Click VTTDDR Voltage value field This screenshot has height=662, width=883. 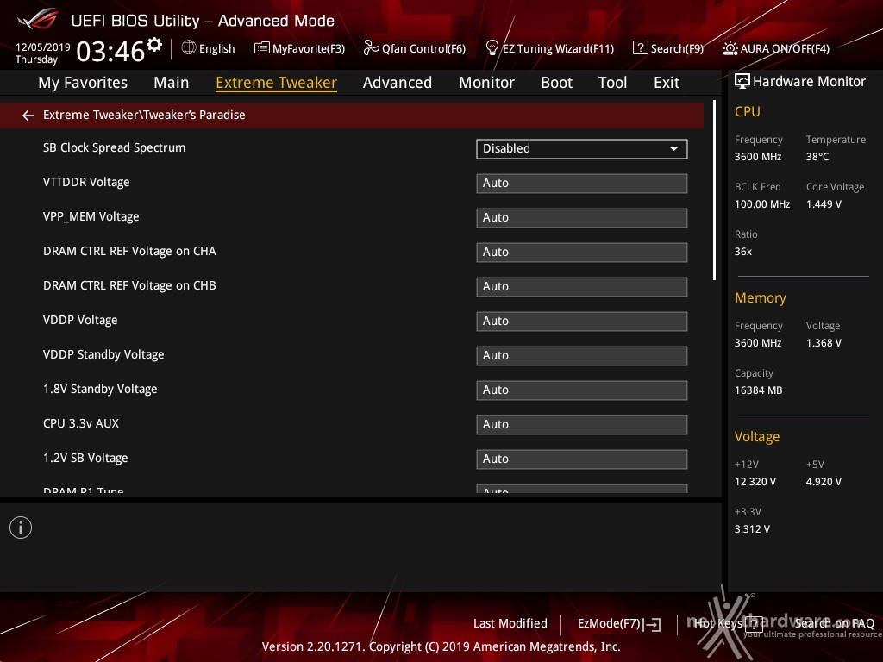[582, 184]
